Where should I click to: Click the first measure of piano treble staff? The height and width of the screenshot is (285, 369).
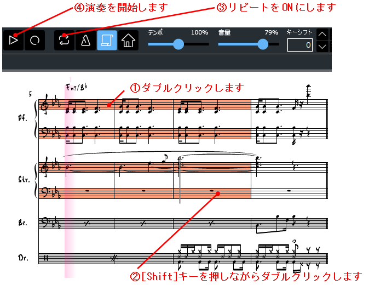tap(76, 105)
